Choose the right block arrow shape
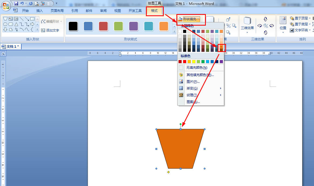This screenshot has width=314, height=186. 32,24
